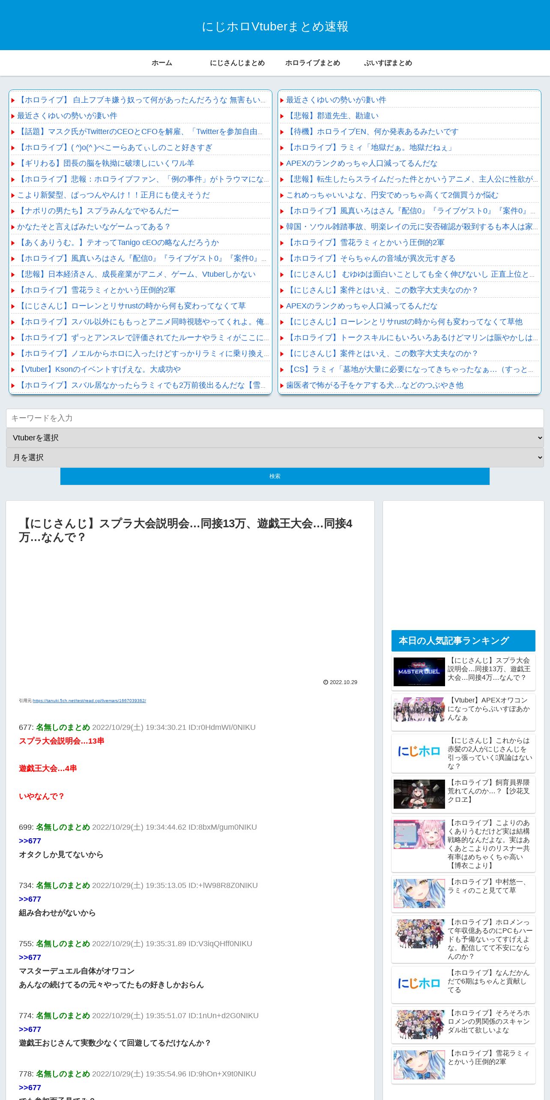The height and width of the screenshot is (1100, 550).
Task: Open the ぶいすぽまとめ menu item
Action: [x=388, y=63]
